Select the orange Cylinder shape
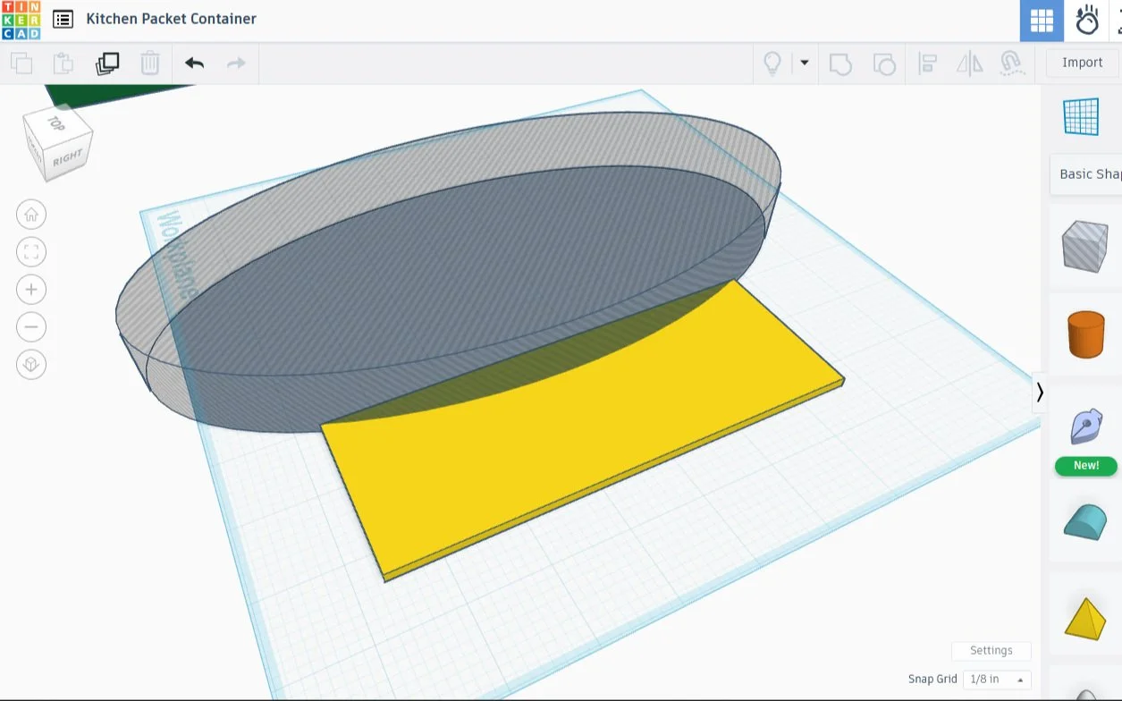 [x=1086, y=334]
